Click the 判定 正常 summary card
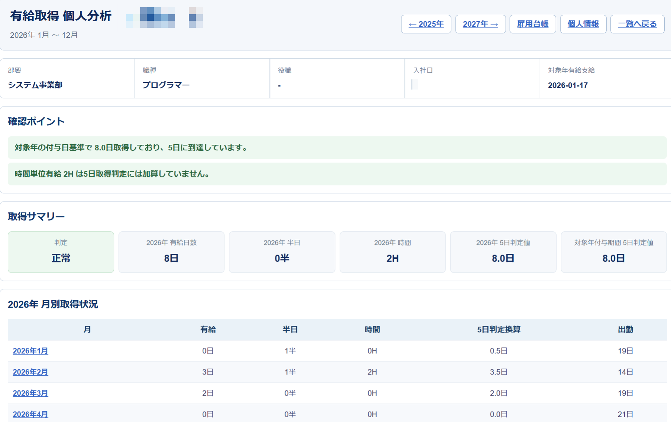671x422 pixels. click(x=61, y=252)
